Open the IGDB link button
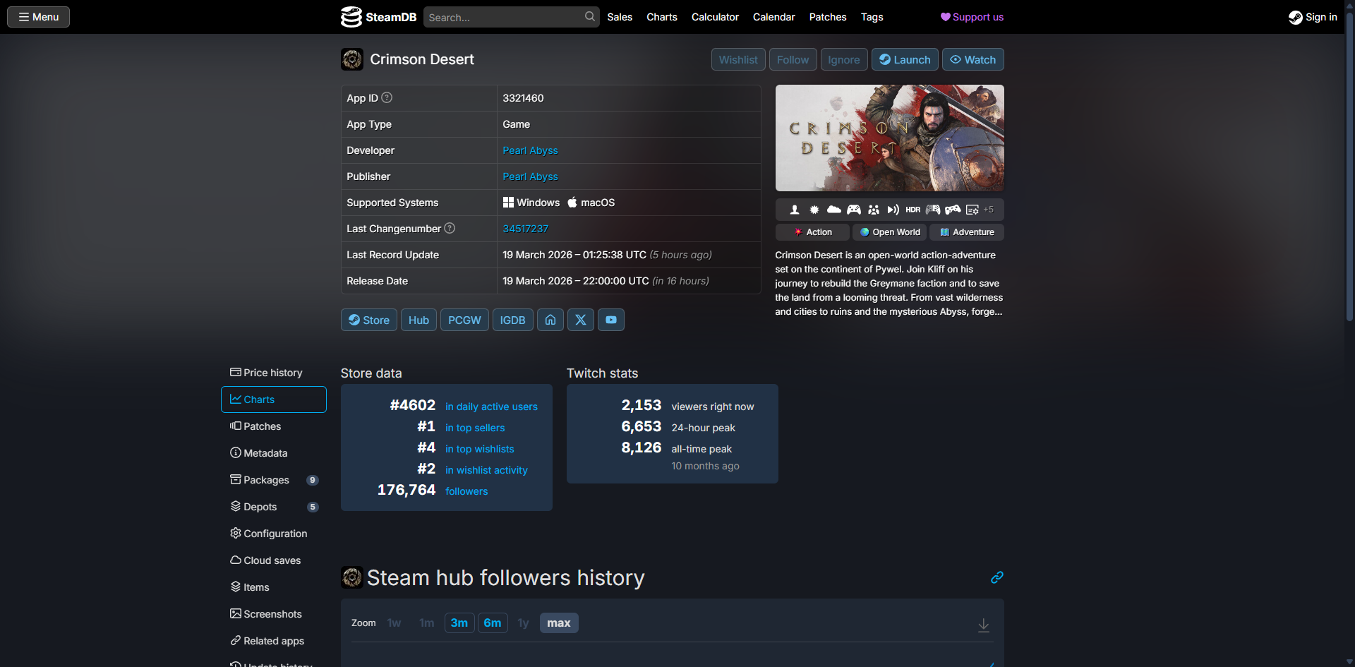 pos(513,320)
